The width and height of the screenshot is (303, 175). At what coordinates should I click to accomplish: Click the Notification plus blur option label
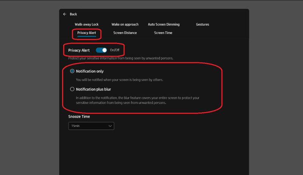click(x=93, y=89)
